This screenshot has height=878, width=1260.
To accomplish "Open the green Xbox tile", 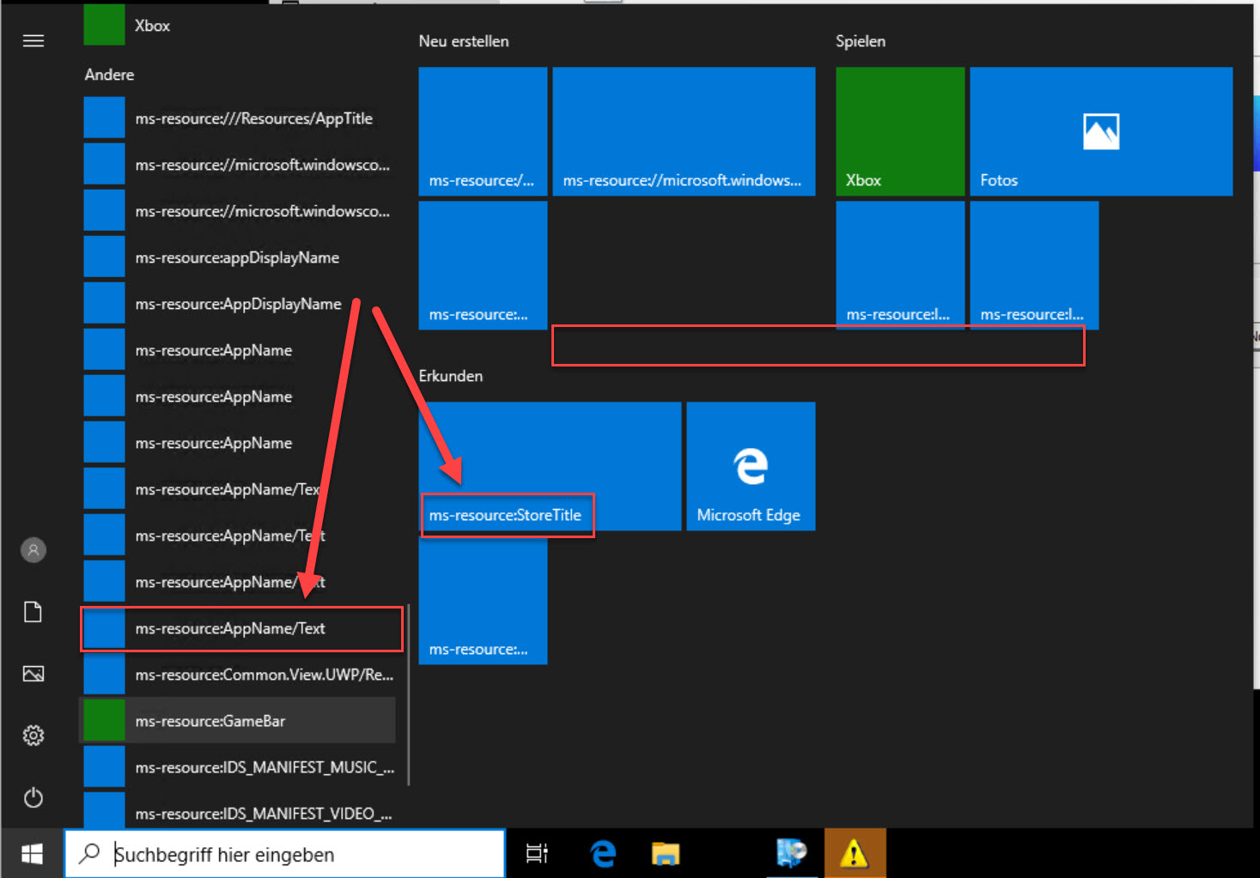I will 900,131.
